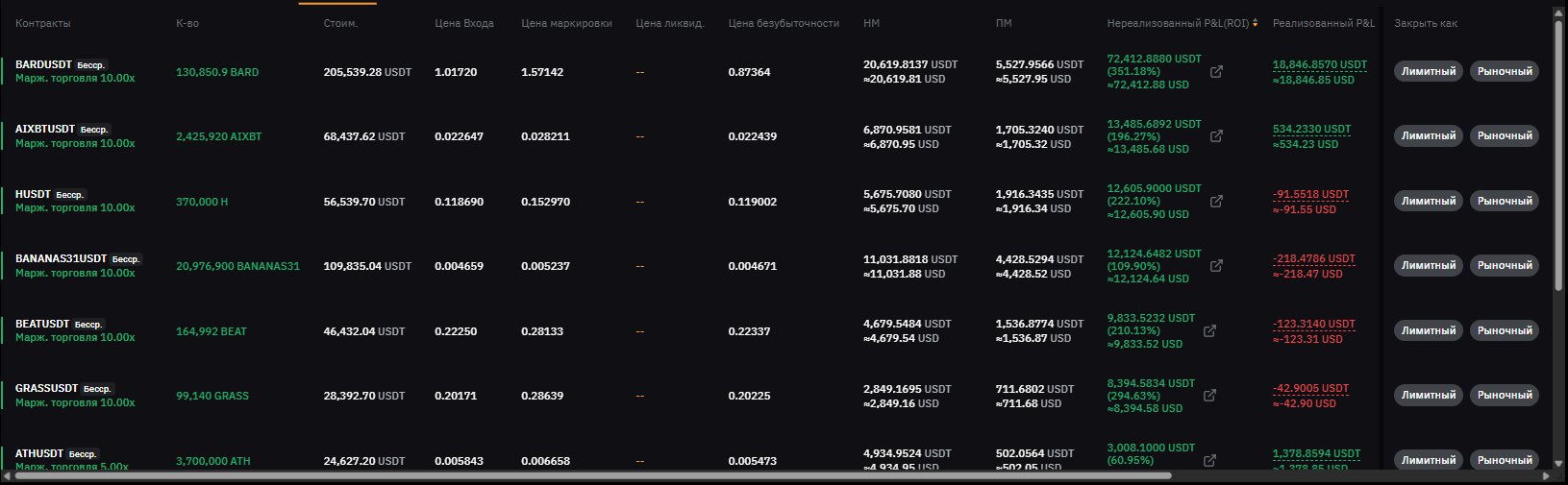Share the HUSDT position's unrealized P&L

pos(1216,202)
